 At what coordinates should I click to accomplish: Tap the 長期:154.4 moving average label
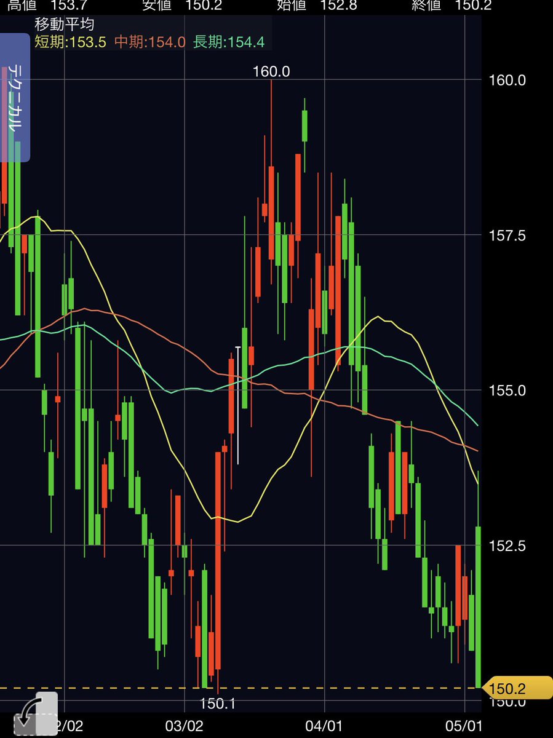(x=229, y=42)
